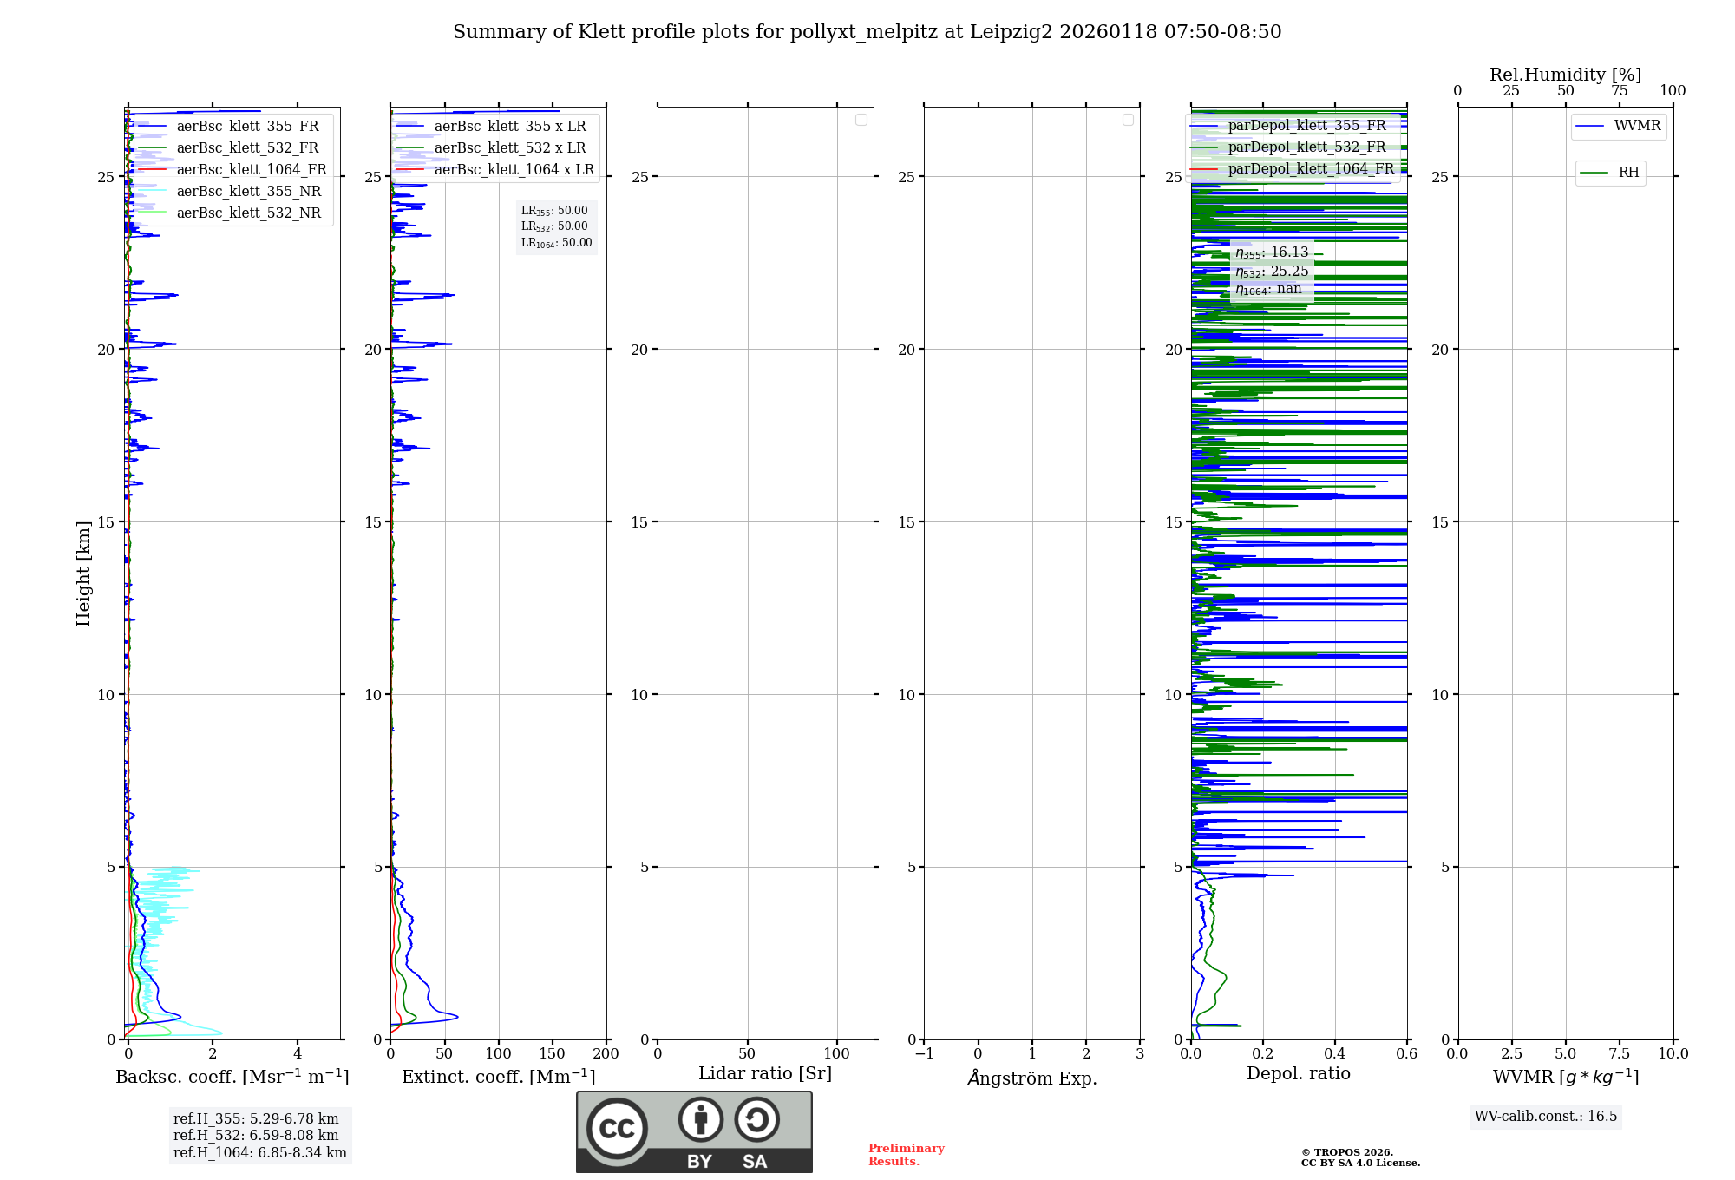Click the Preliminary Results red text
Viewport: 1735px width, 1180px height.
pyautogui.click(x=906, y=1154)
